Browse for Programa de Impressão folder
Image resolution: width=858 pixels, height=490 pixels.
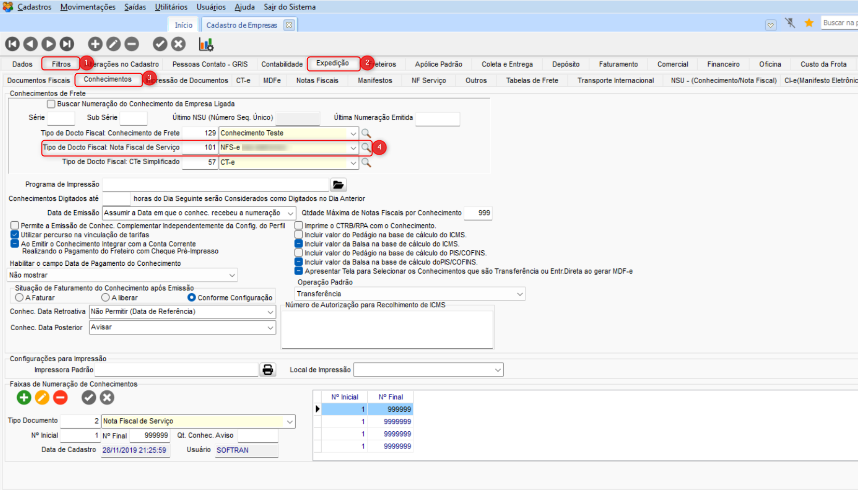pyautogui.click(x=338, y=185)
